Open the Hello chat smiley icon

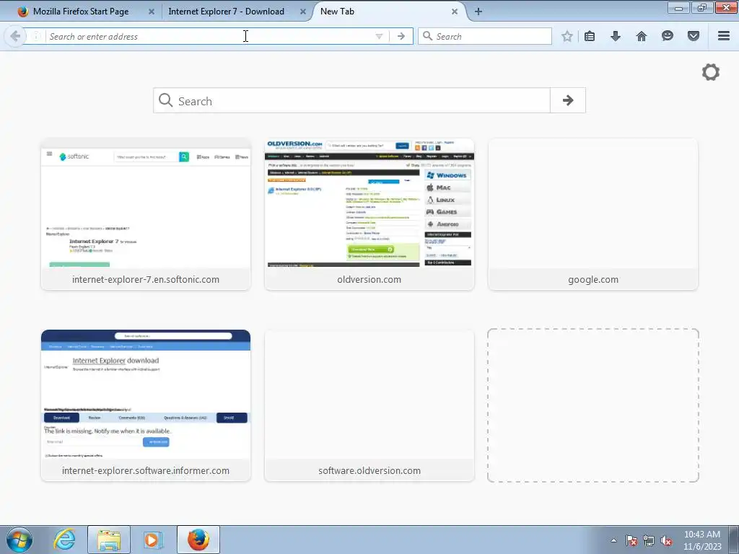[x=668, y=36]
